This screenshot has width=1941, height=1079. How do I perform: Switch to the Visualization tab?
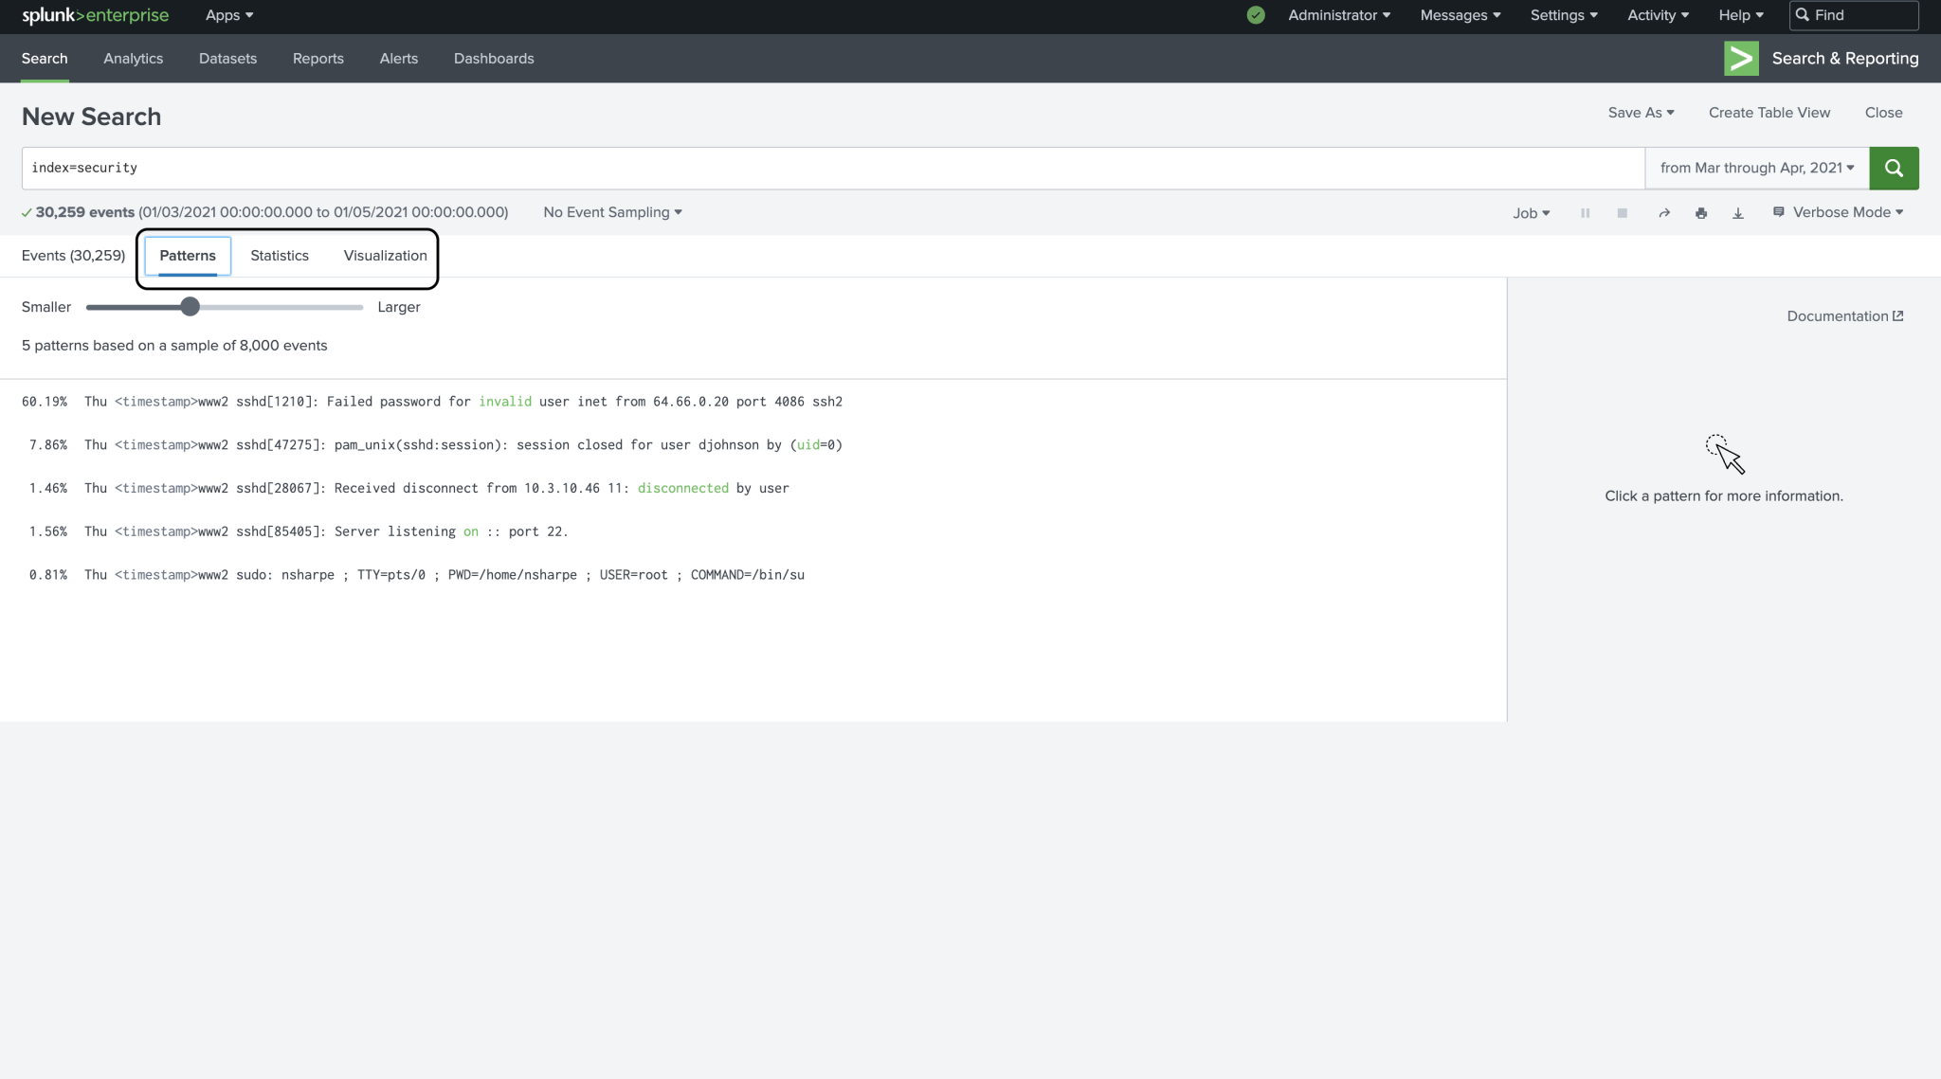coord(385,255)
